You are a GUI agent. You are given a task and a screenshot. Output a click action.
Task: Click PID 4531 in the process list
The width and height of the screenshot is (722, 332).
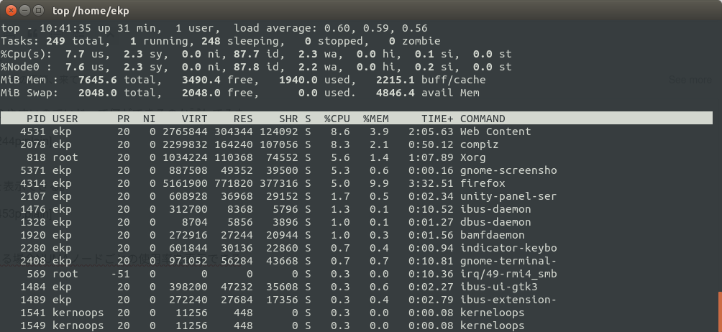coord(32,132)
